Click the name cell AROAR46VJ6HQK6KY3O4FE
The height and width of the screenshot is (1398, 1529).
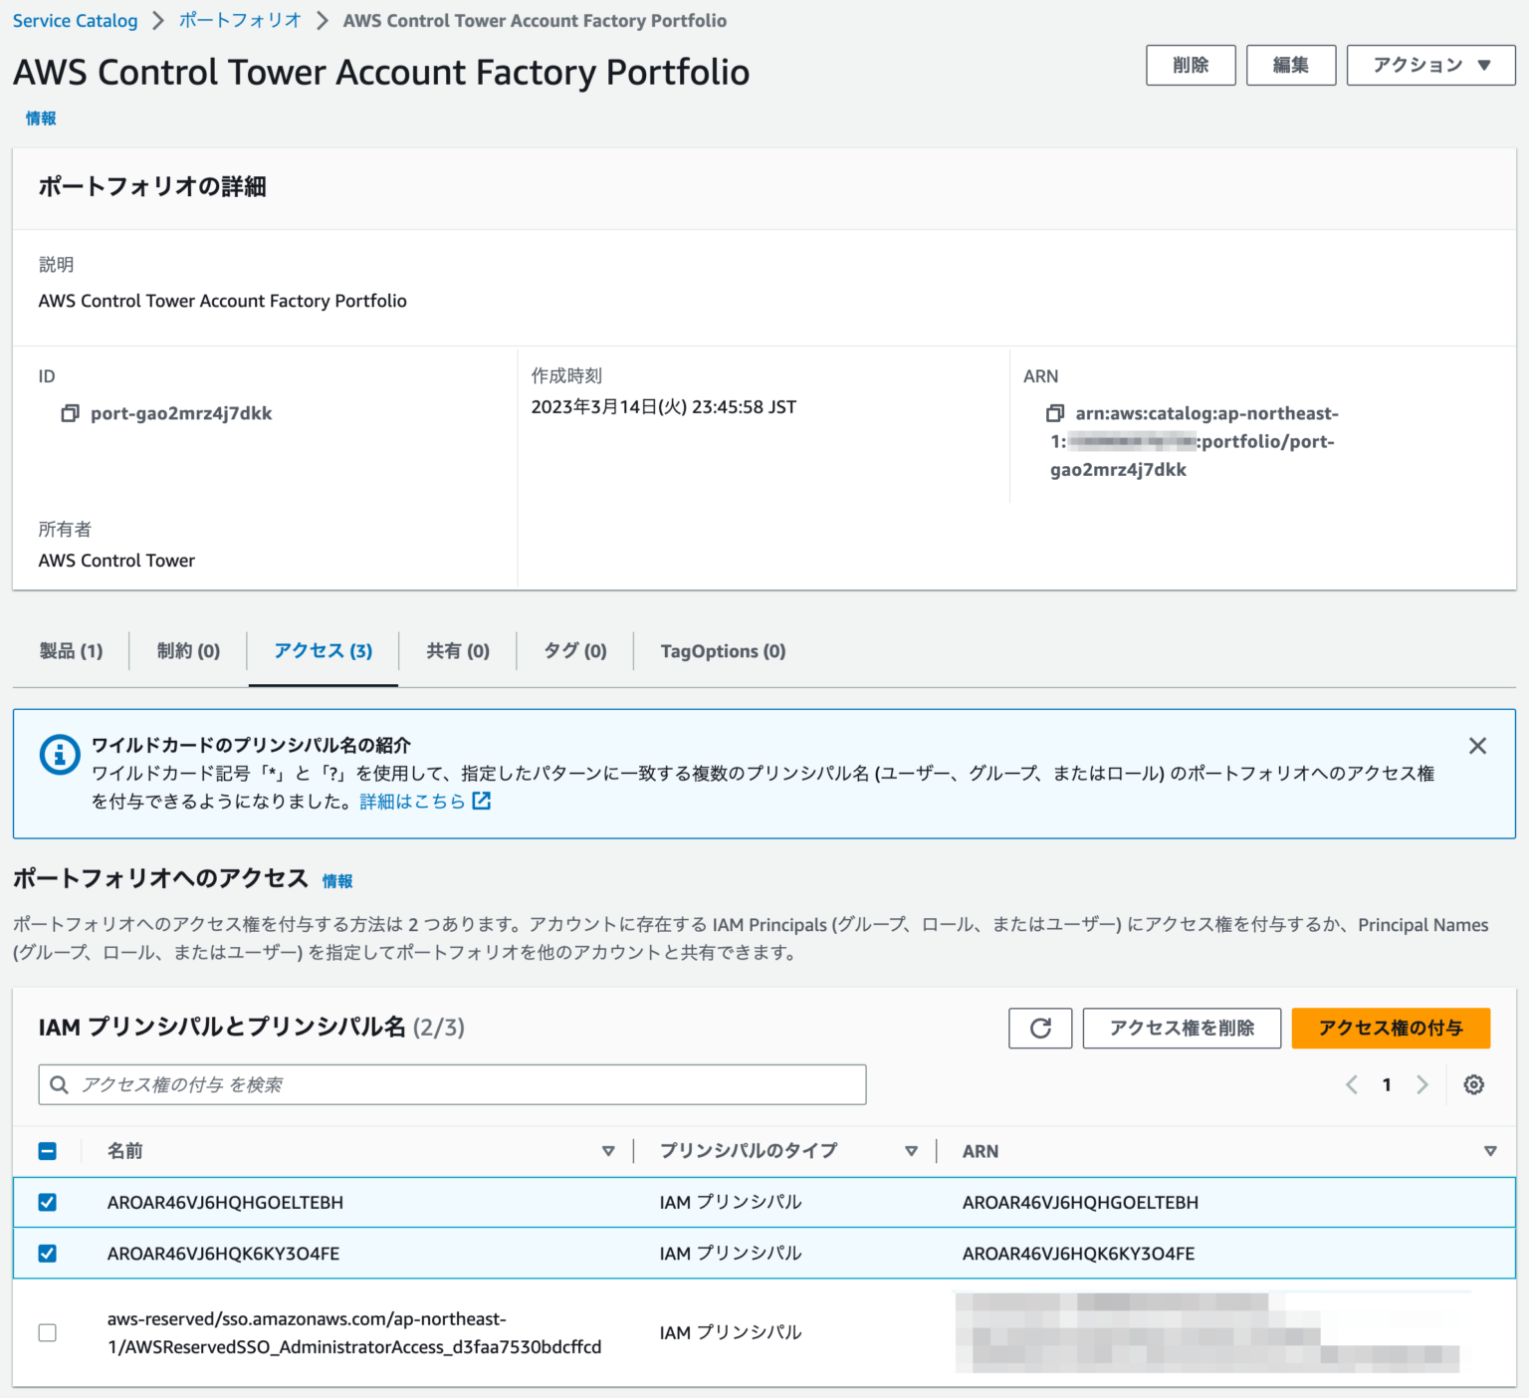point(223,1253)
